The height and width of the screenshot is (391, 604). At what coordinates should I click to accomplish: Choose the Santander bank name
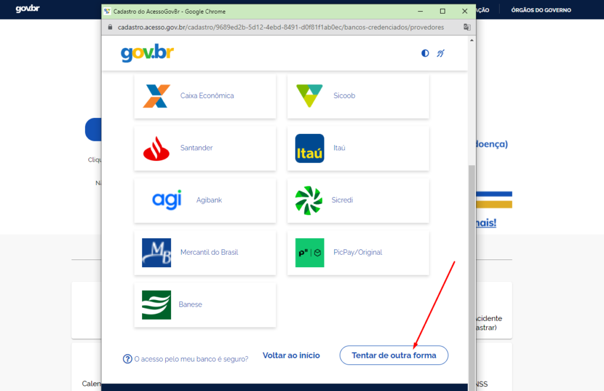pos(196,148)
